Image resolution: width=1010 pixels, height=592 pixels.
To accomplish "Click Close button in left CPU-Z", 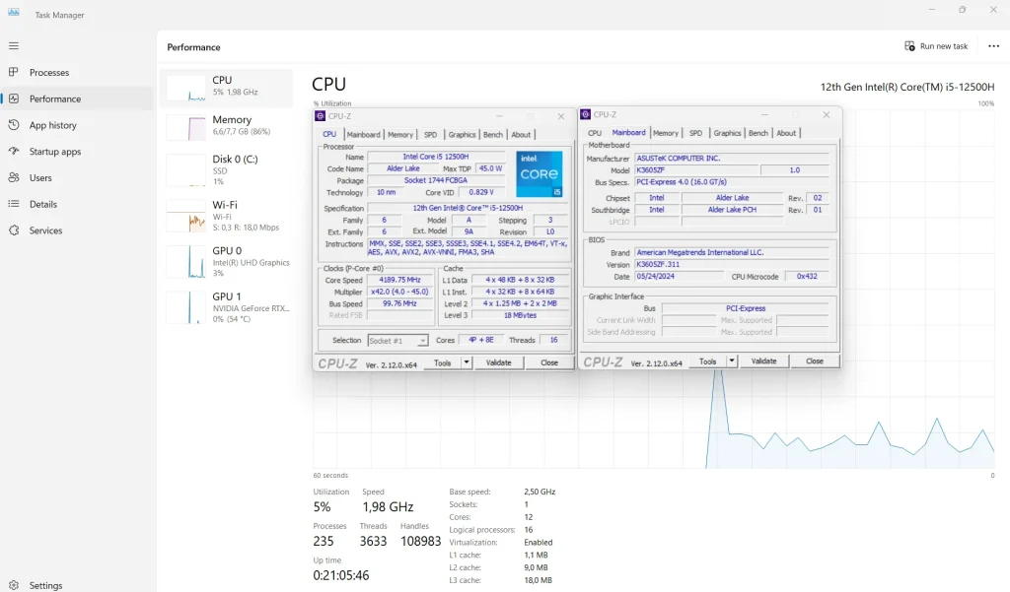I will [549, 362].
